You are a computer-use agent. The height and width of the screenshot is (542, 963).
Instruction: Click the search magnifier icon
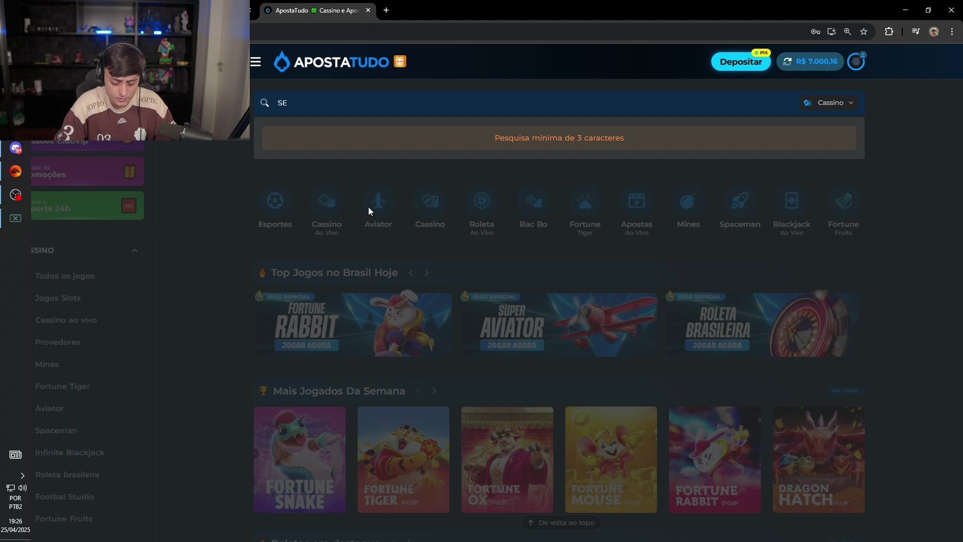tap(264, 103)
